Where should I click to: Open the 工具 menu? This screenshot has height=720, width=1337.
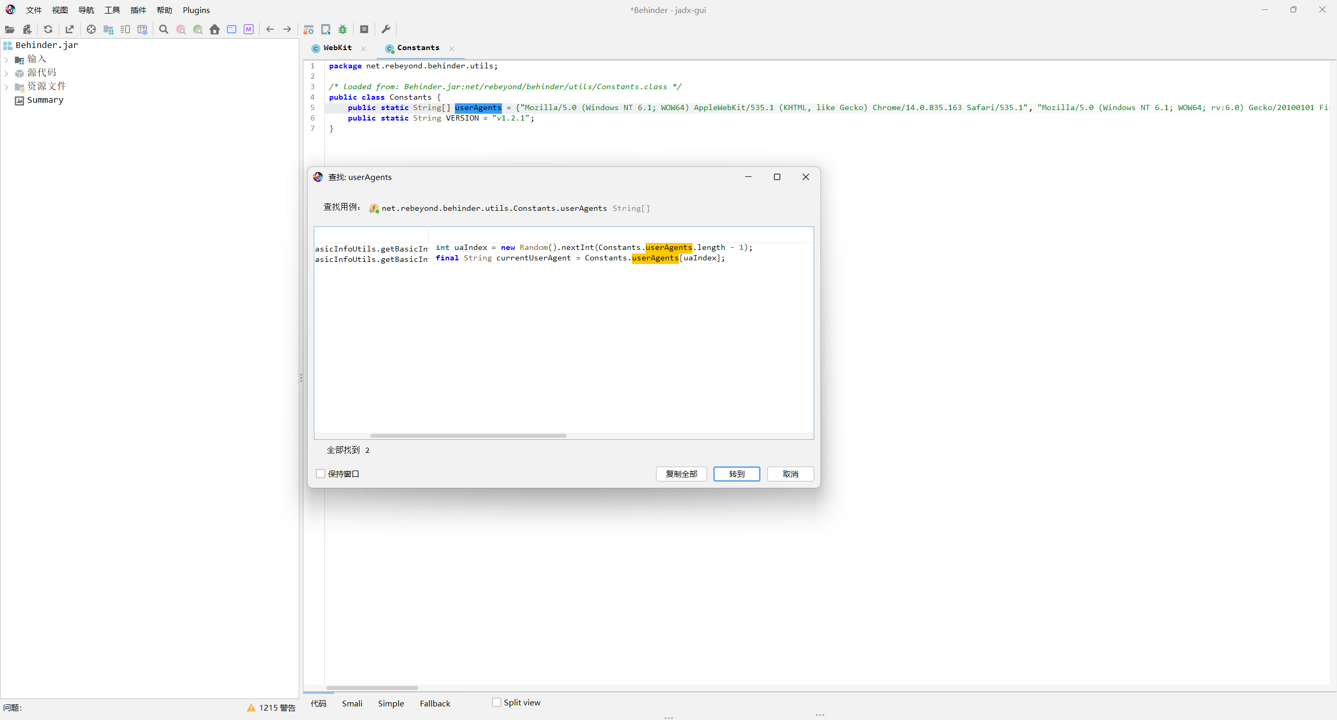(112, 10)
